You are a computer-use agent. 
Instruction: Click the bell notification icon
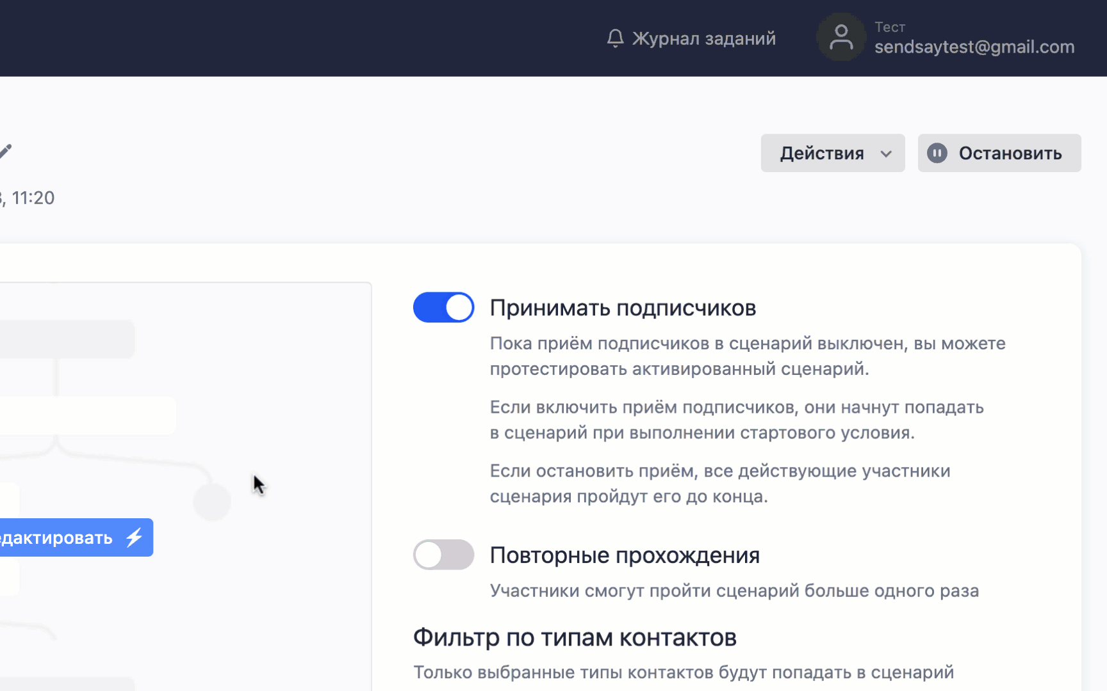pos(615,38)
